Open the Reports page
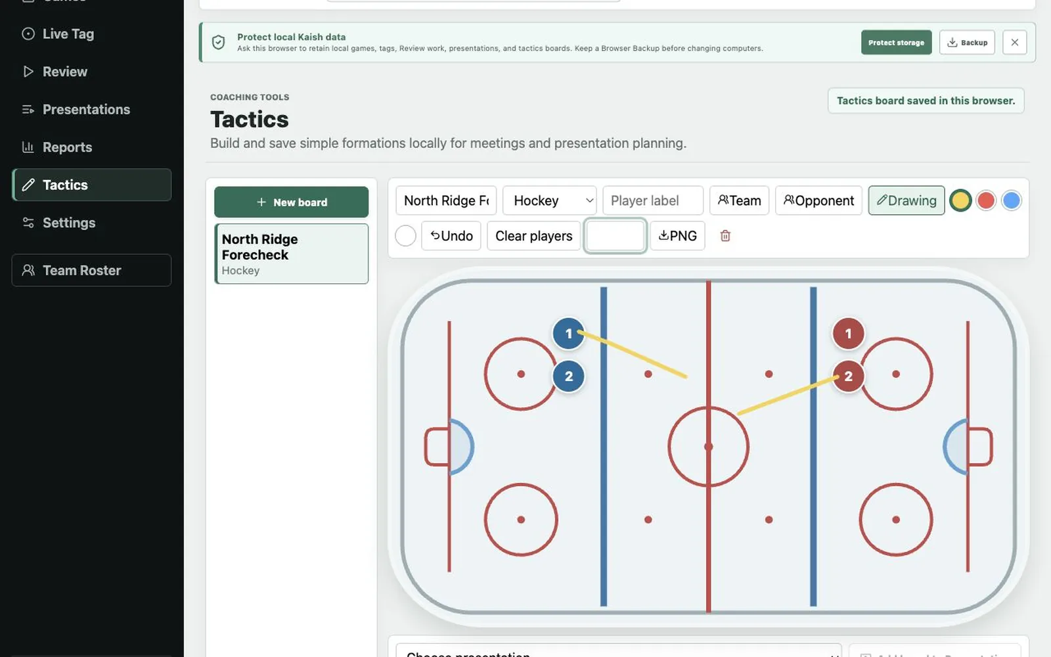The height and width of the screenshot is (657, 1051). click(x=91, y=147)
